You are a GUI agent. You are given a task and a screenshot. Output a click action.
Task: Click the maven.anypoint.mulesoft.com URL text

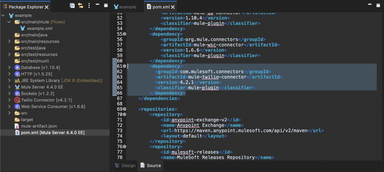click(x=241, y=130)
